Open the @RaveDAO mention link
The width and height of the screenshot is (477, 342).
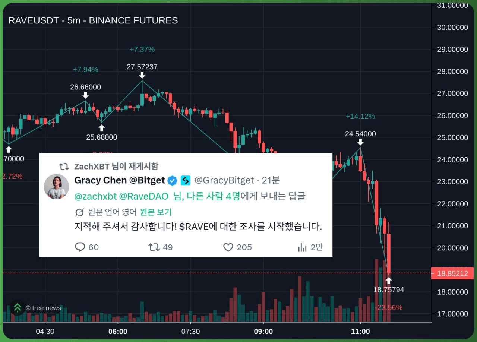(143, 196)
